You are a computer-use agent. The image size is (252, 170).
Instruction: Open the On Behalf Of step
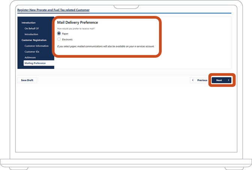[31, 28]
